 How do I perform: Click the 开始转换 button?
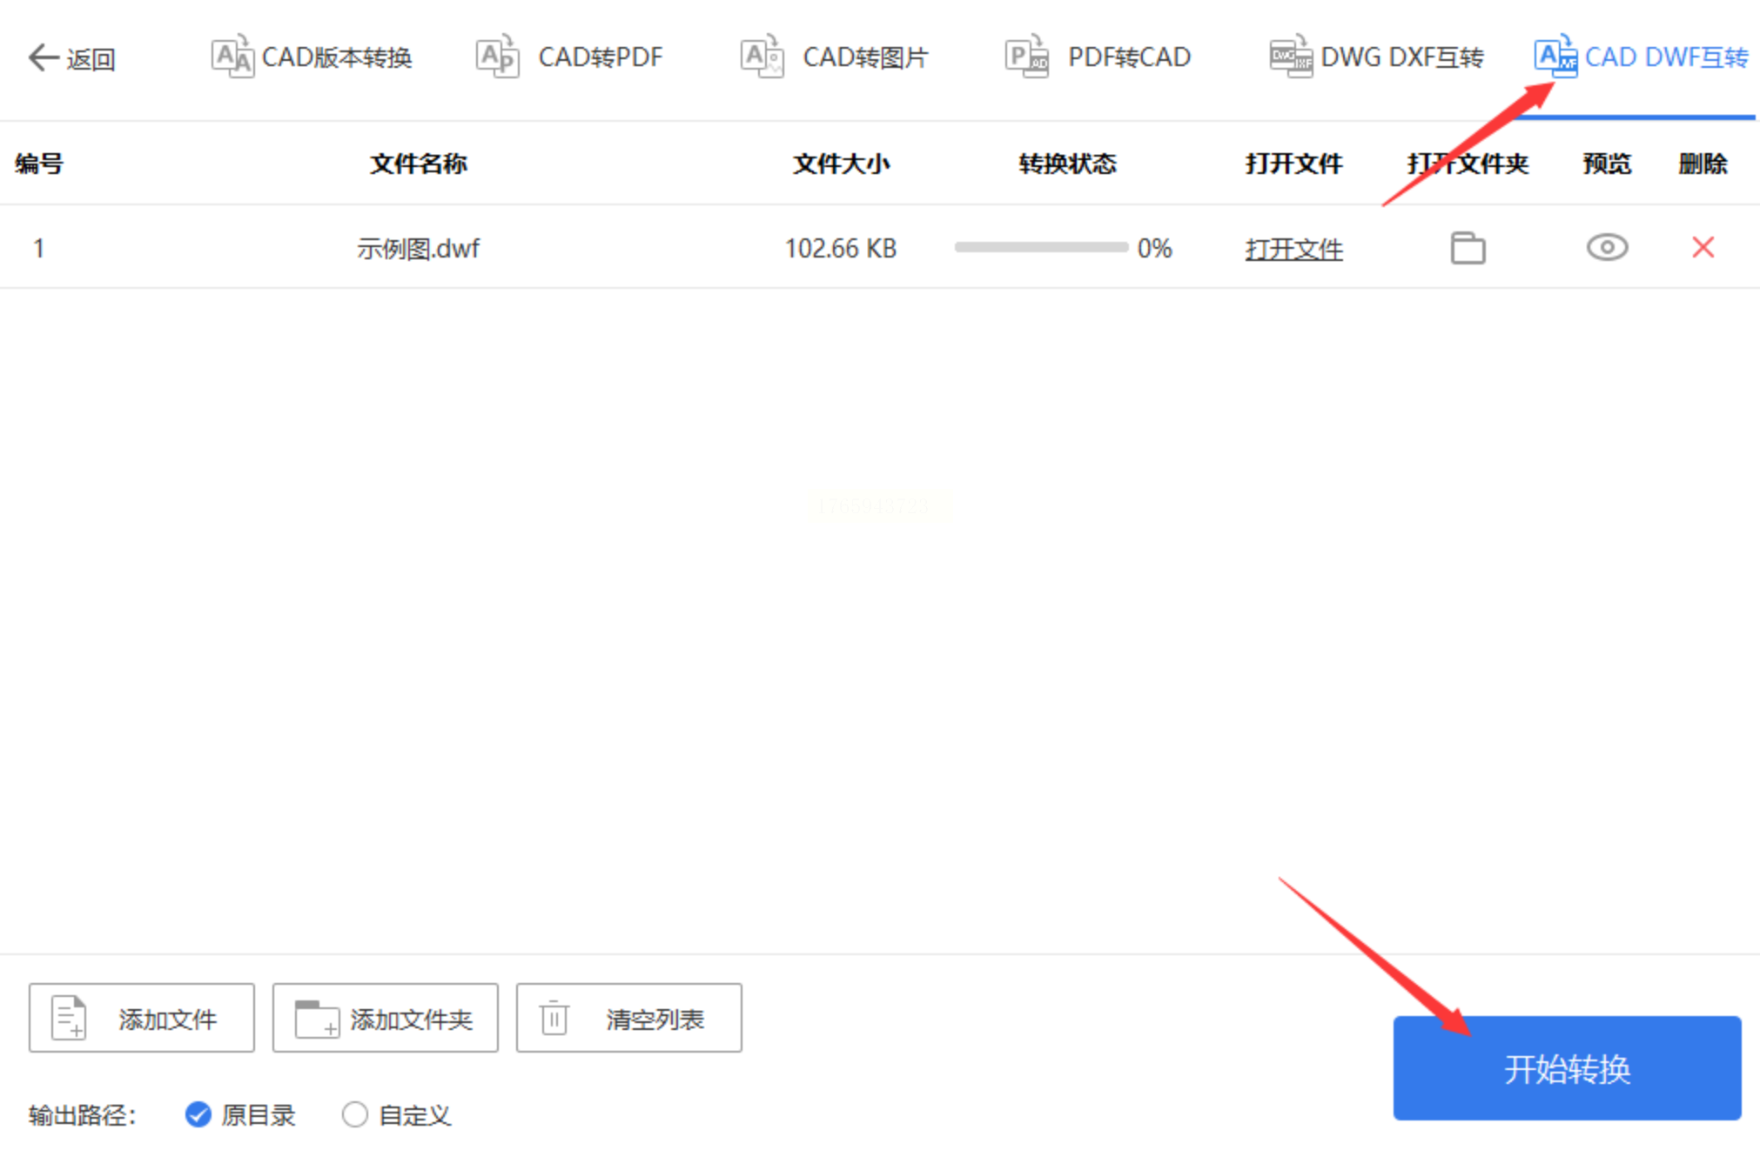(x=1566, y=1067)
